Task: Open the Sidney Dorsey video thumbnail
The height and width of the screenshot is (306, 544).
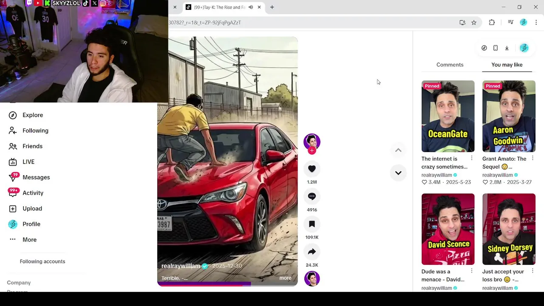Action: click(x=509, y=229)
